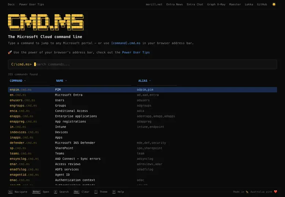Open Power User Tips in top navigation
This screenshot has height=197, width=285.
pyautogui.click(x=32, y=4)
